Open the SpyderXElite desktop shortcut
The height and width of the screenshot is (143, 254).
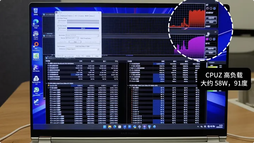tap(36, 80)
